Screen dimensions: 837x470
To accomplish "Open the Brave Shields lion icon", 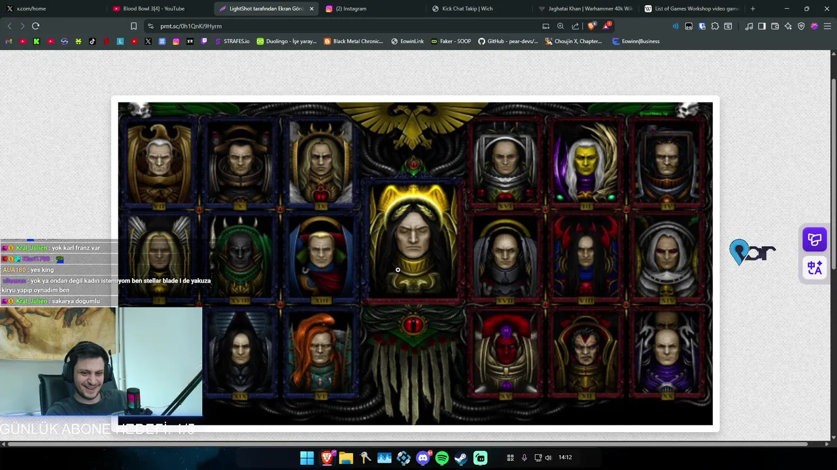I will point(591,26).
